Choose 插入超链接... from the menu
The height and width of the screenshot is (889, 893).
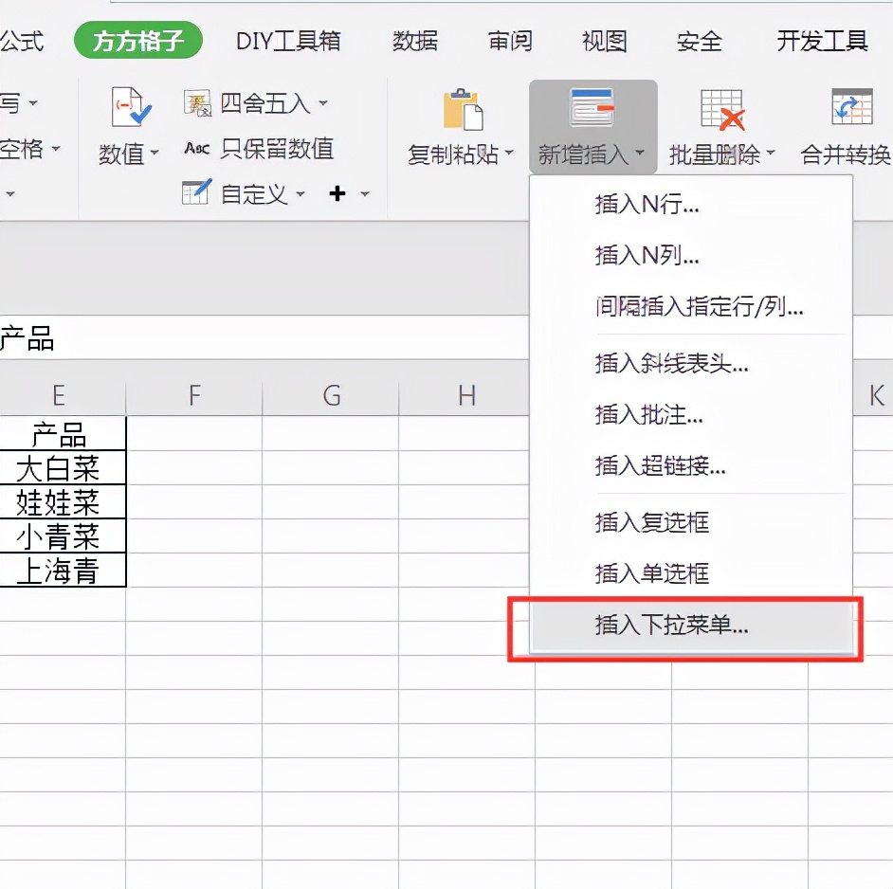point(691,465)
